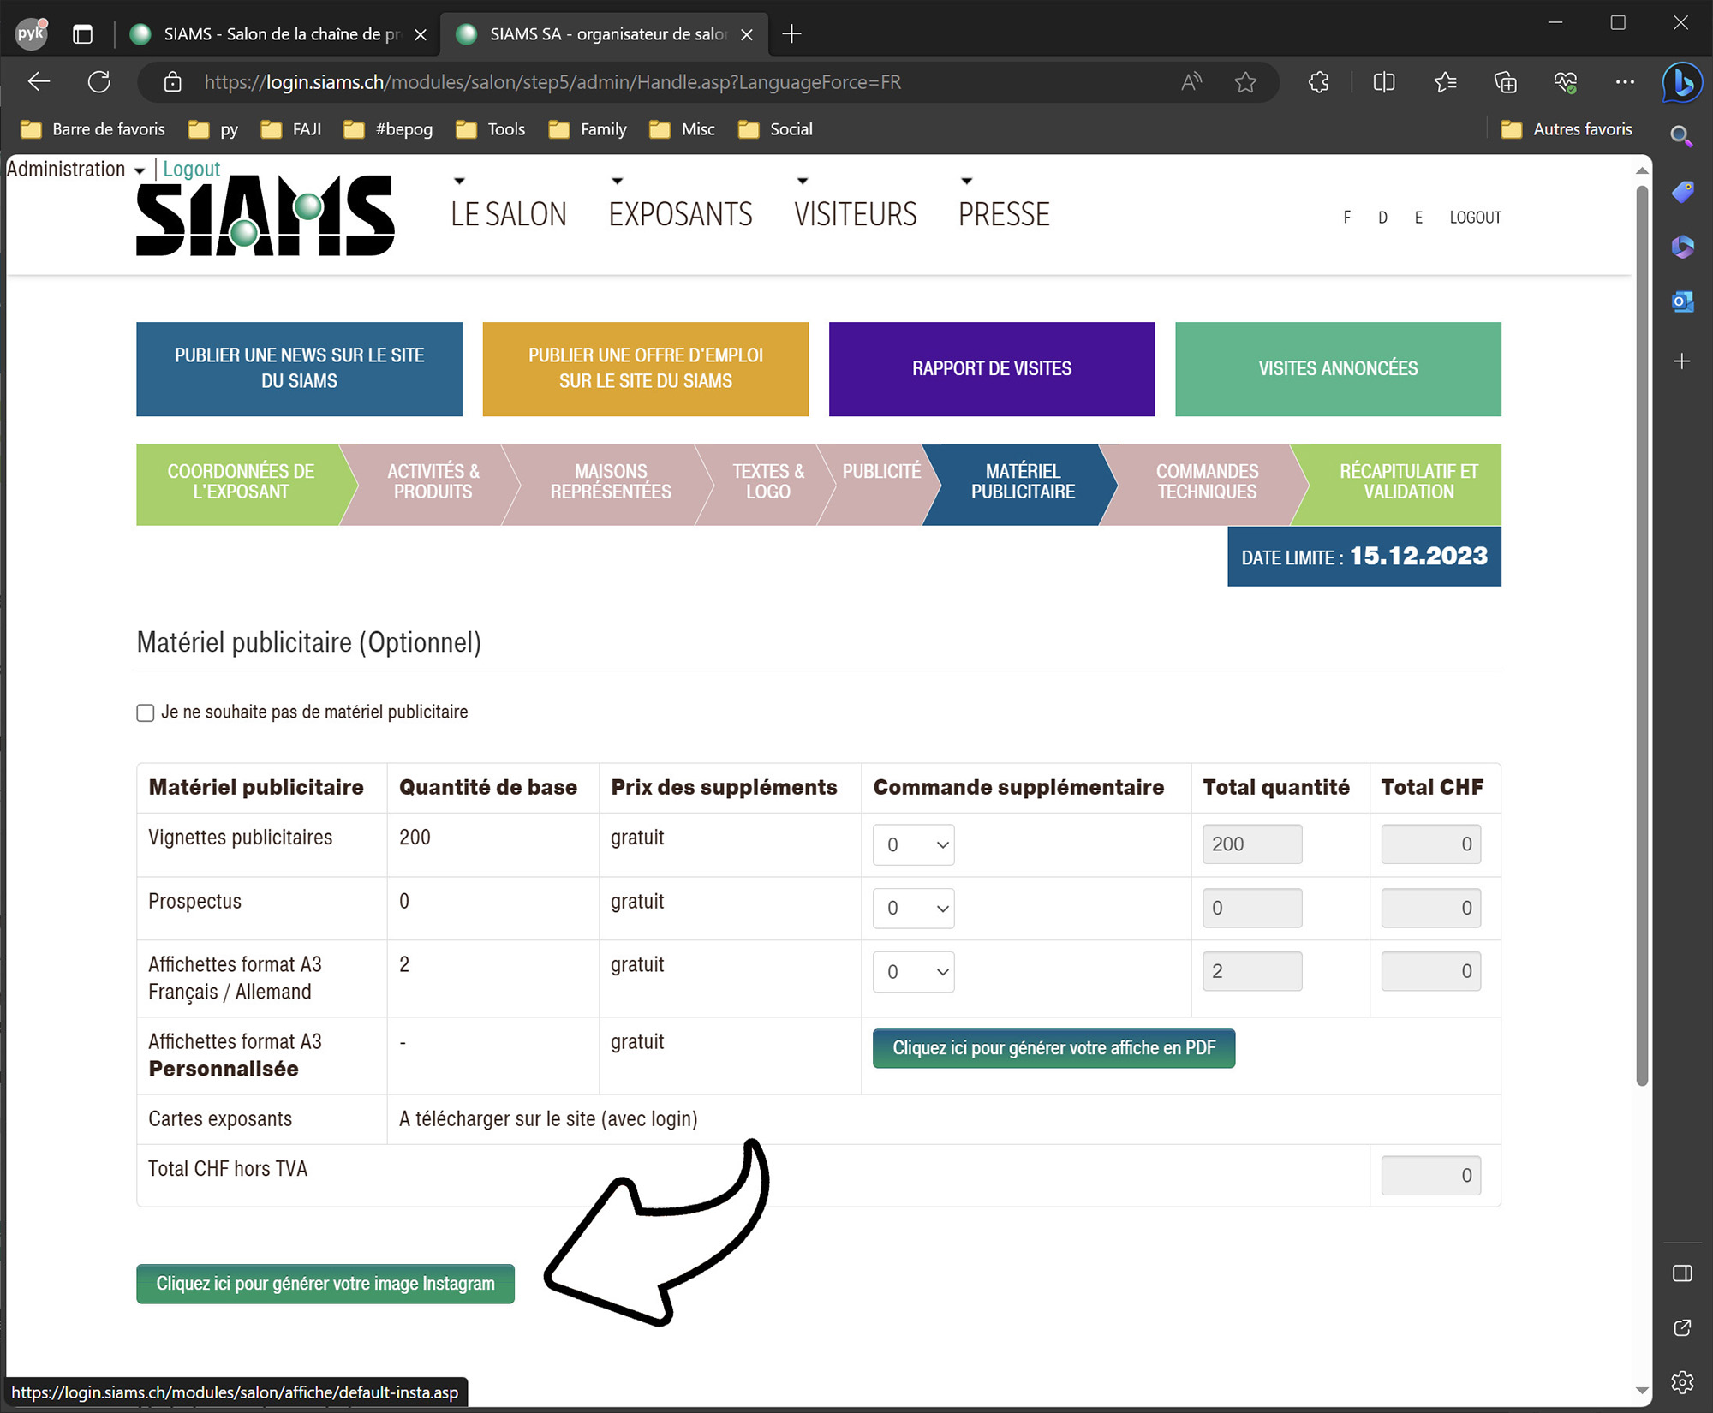Open the Autres favoris folder
1713x1413 pixels.
(x=1567, y=129)
